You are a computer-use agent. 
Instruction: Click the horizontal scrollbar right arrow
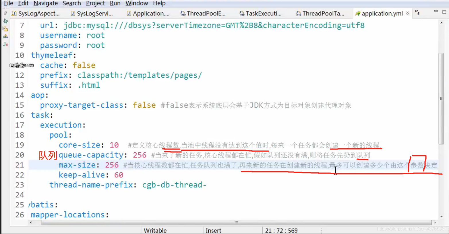click(435, 222)
